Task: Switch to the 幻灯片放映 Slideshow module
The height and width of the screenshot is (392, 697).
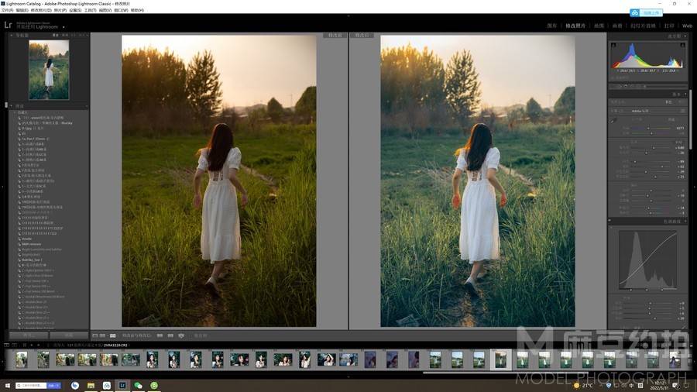Action: click(x=643, y=26)
